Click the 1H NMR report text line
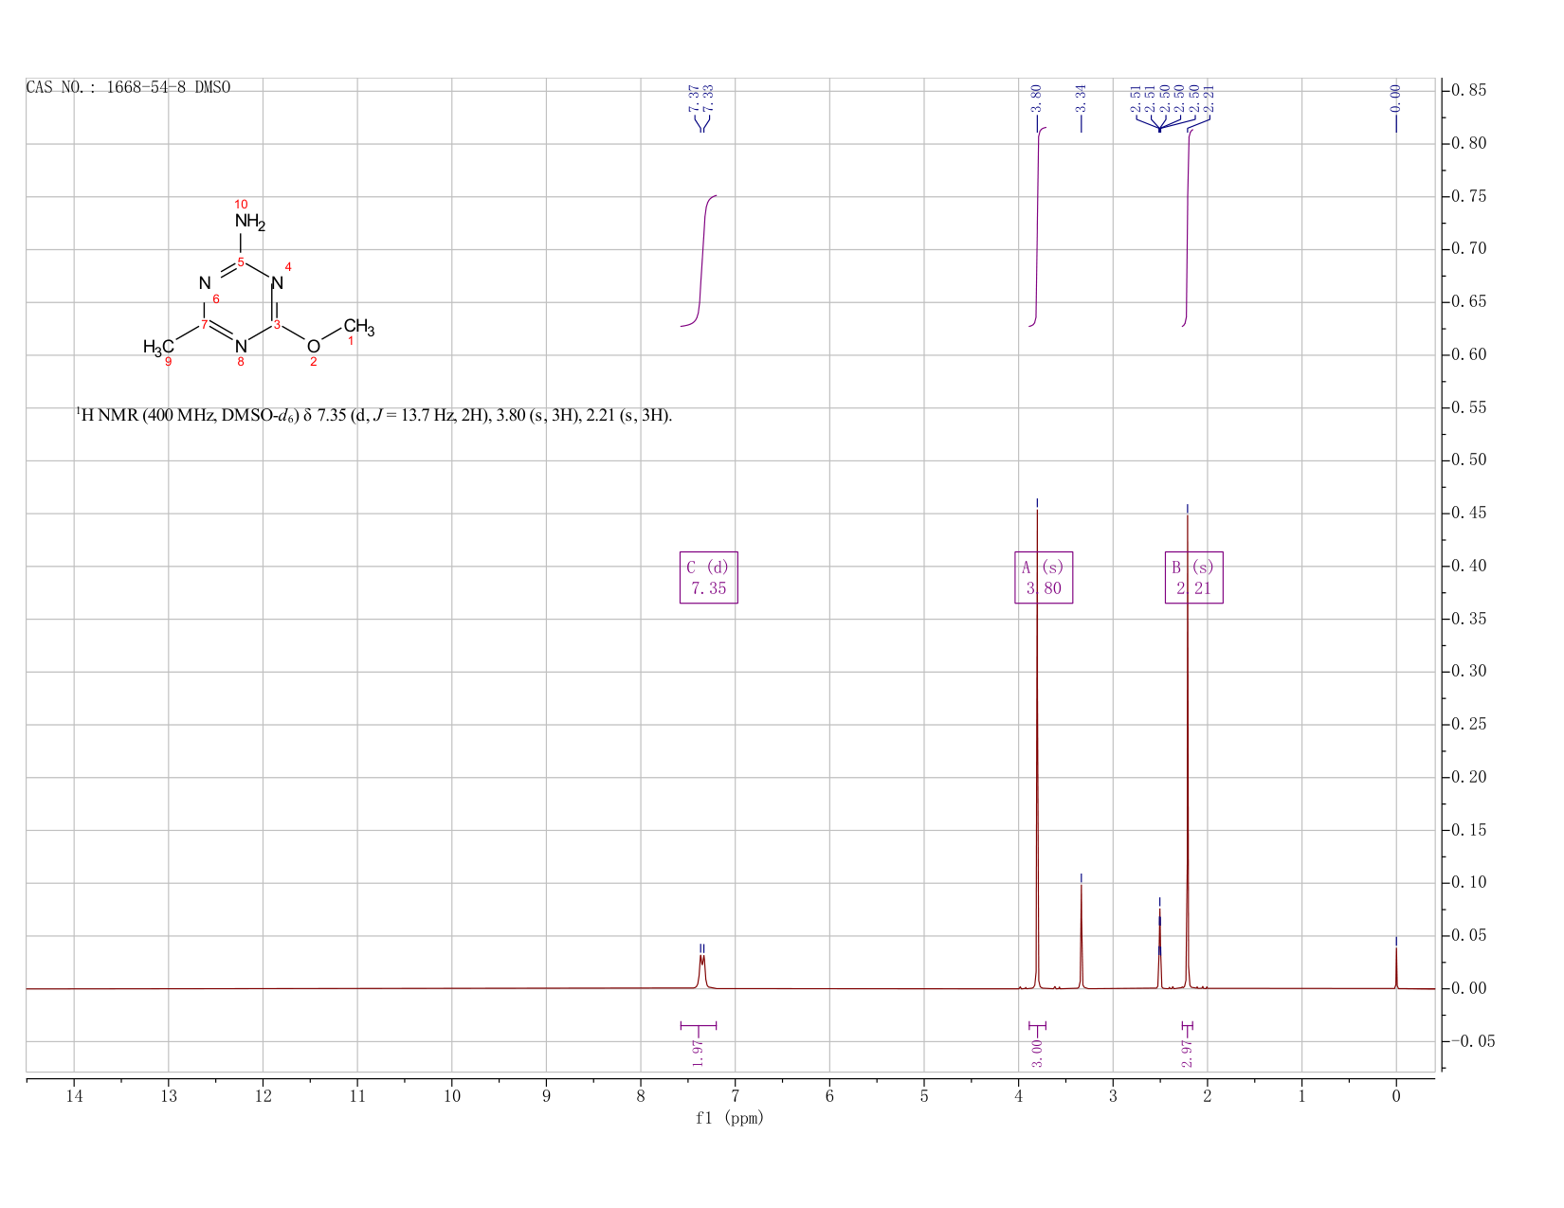Image resolution: width=1564 pixels, height=1208 pixels. 374,415
